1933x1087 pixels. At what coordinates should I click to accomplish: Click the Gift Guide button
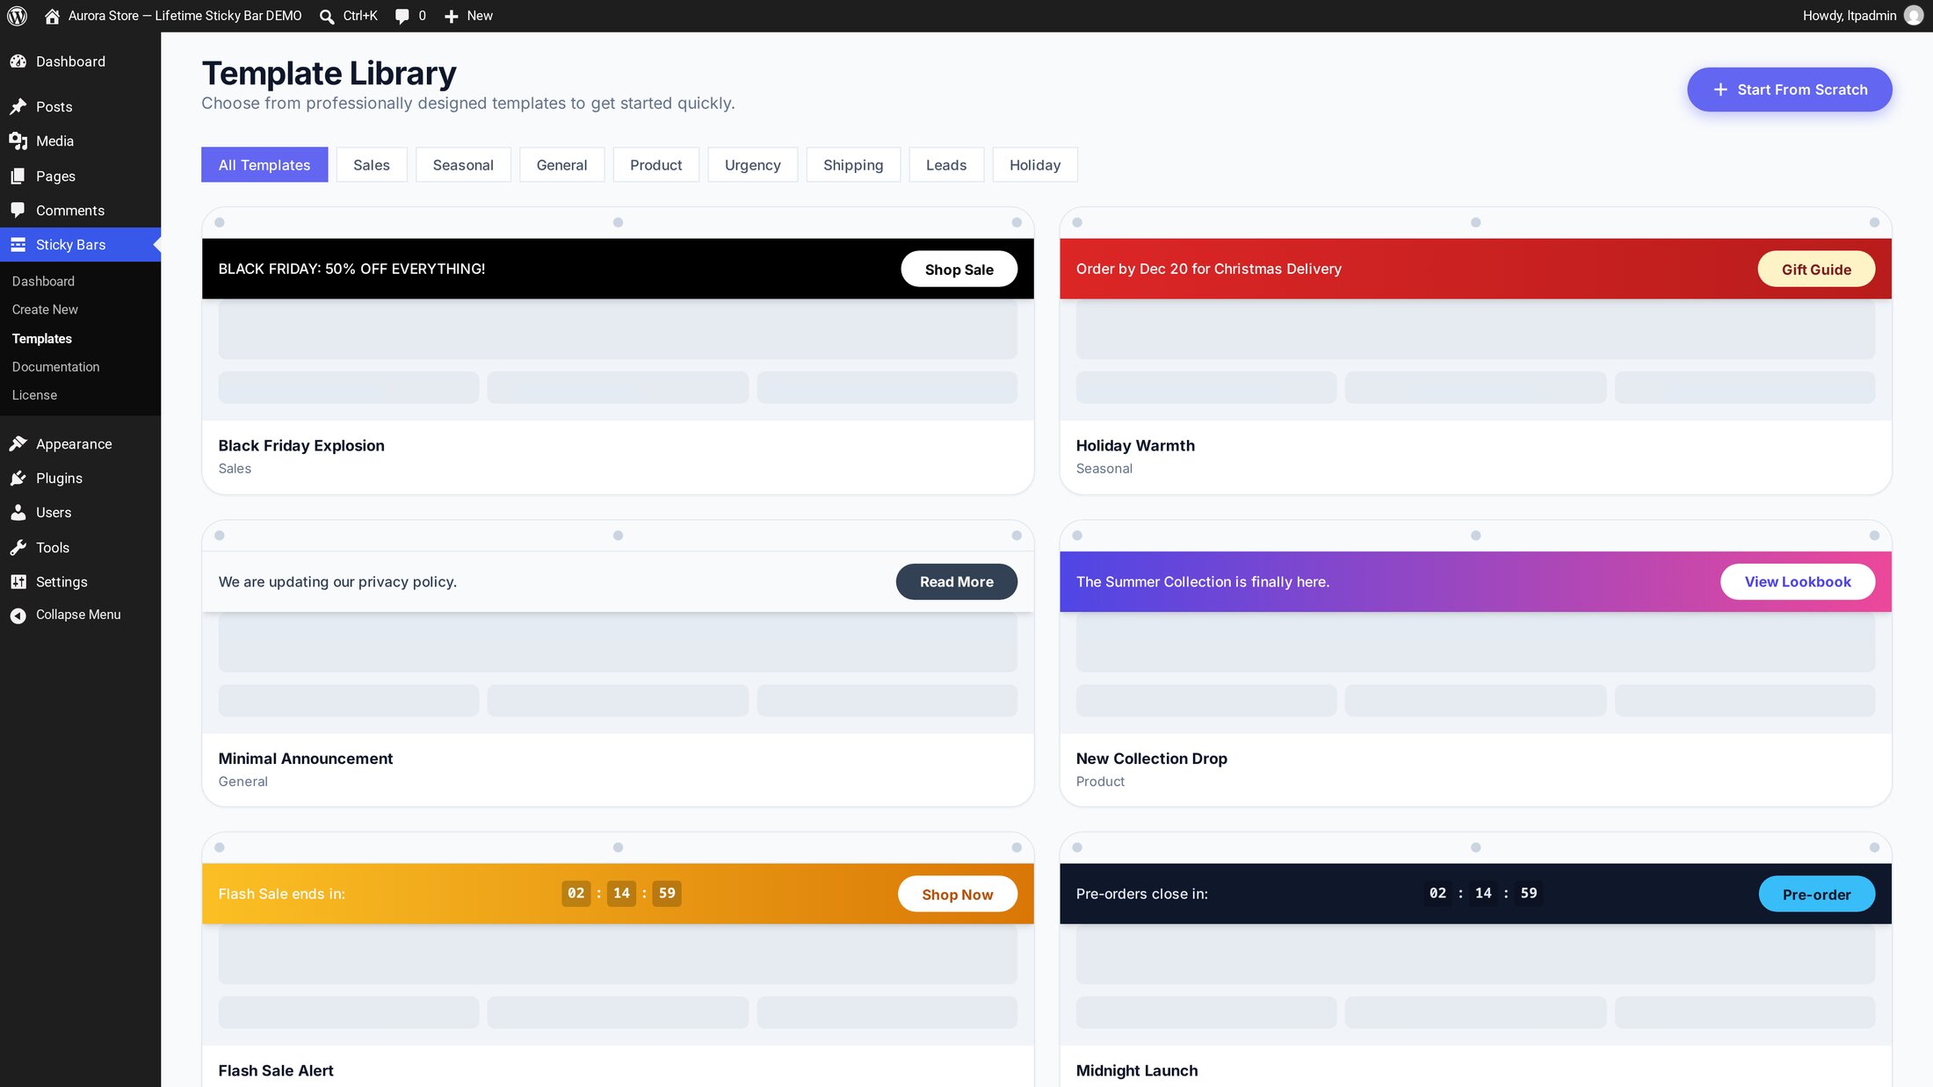coord(1816,269)
